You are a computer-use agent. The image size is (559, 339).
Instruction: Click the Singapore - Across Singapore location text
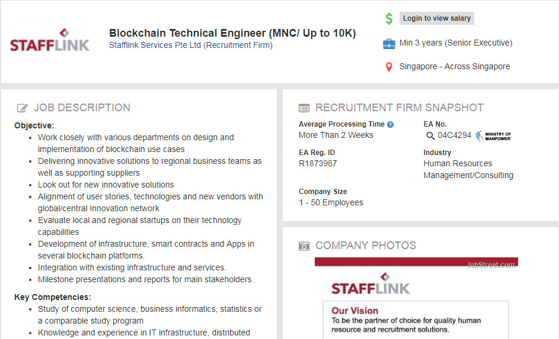[x=454, y=67]
